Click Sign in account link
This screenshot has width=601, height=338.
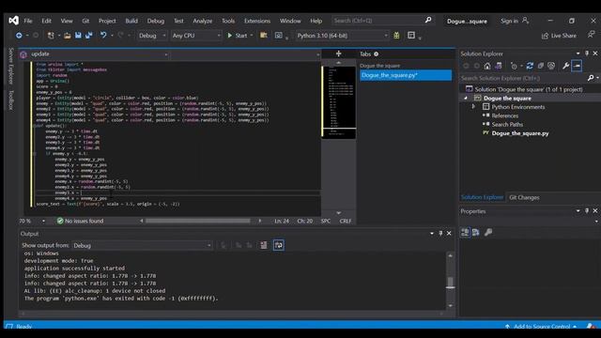tap(515, 21)
